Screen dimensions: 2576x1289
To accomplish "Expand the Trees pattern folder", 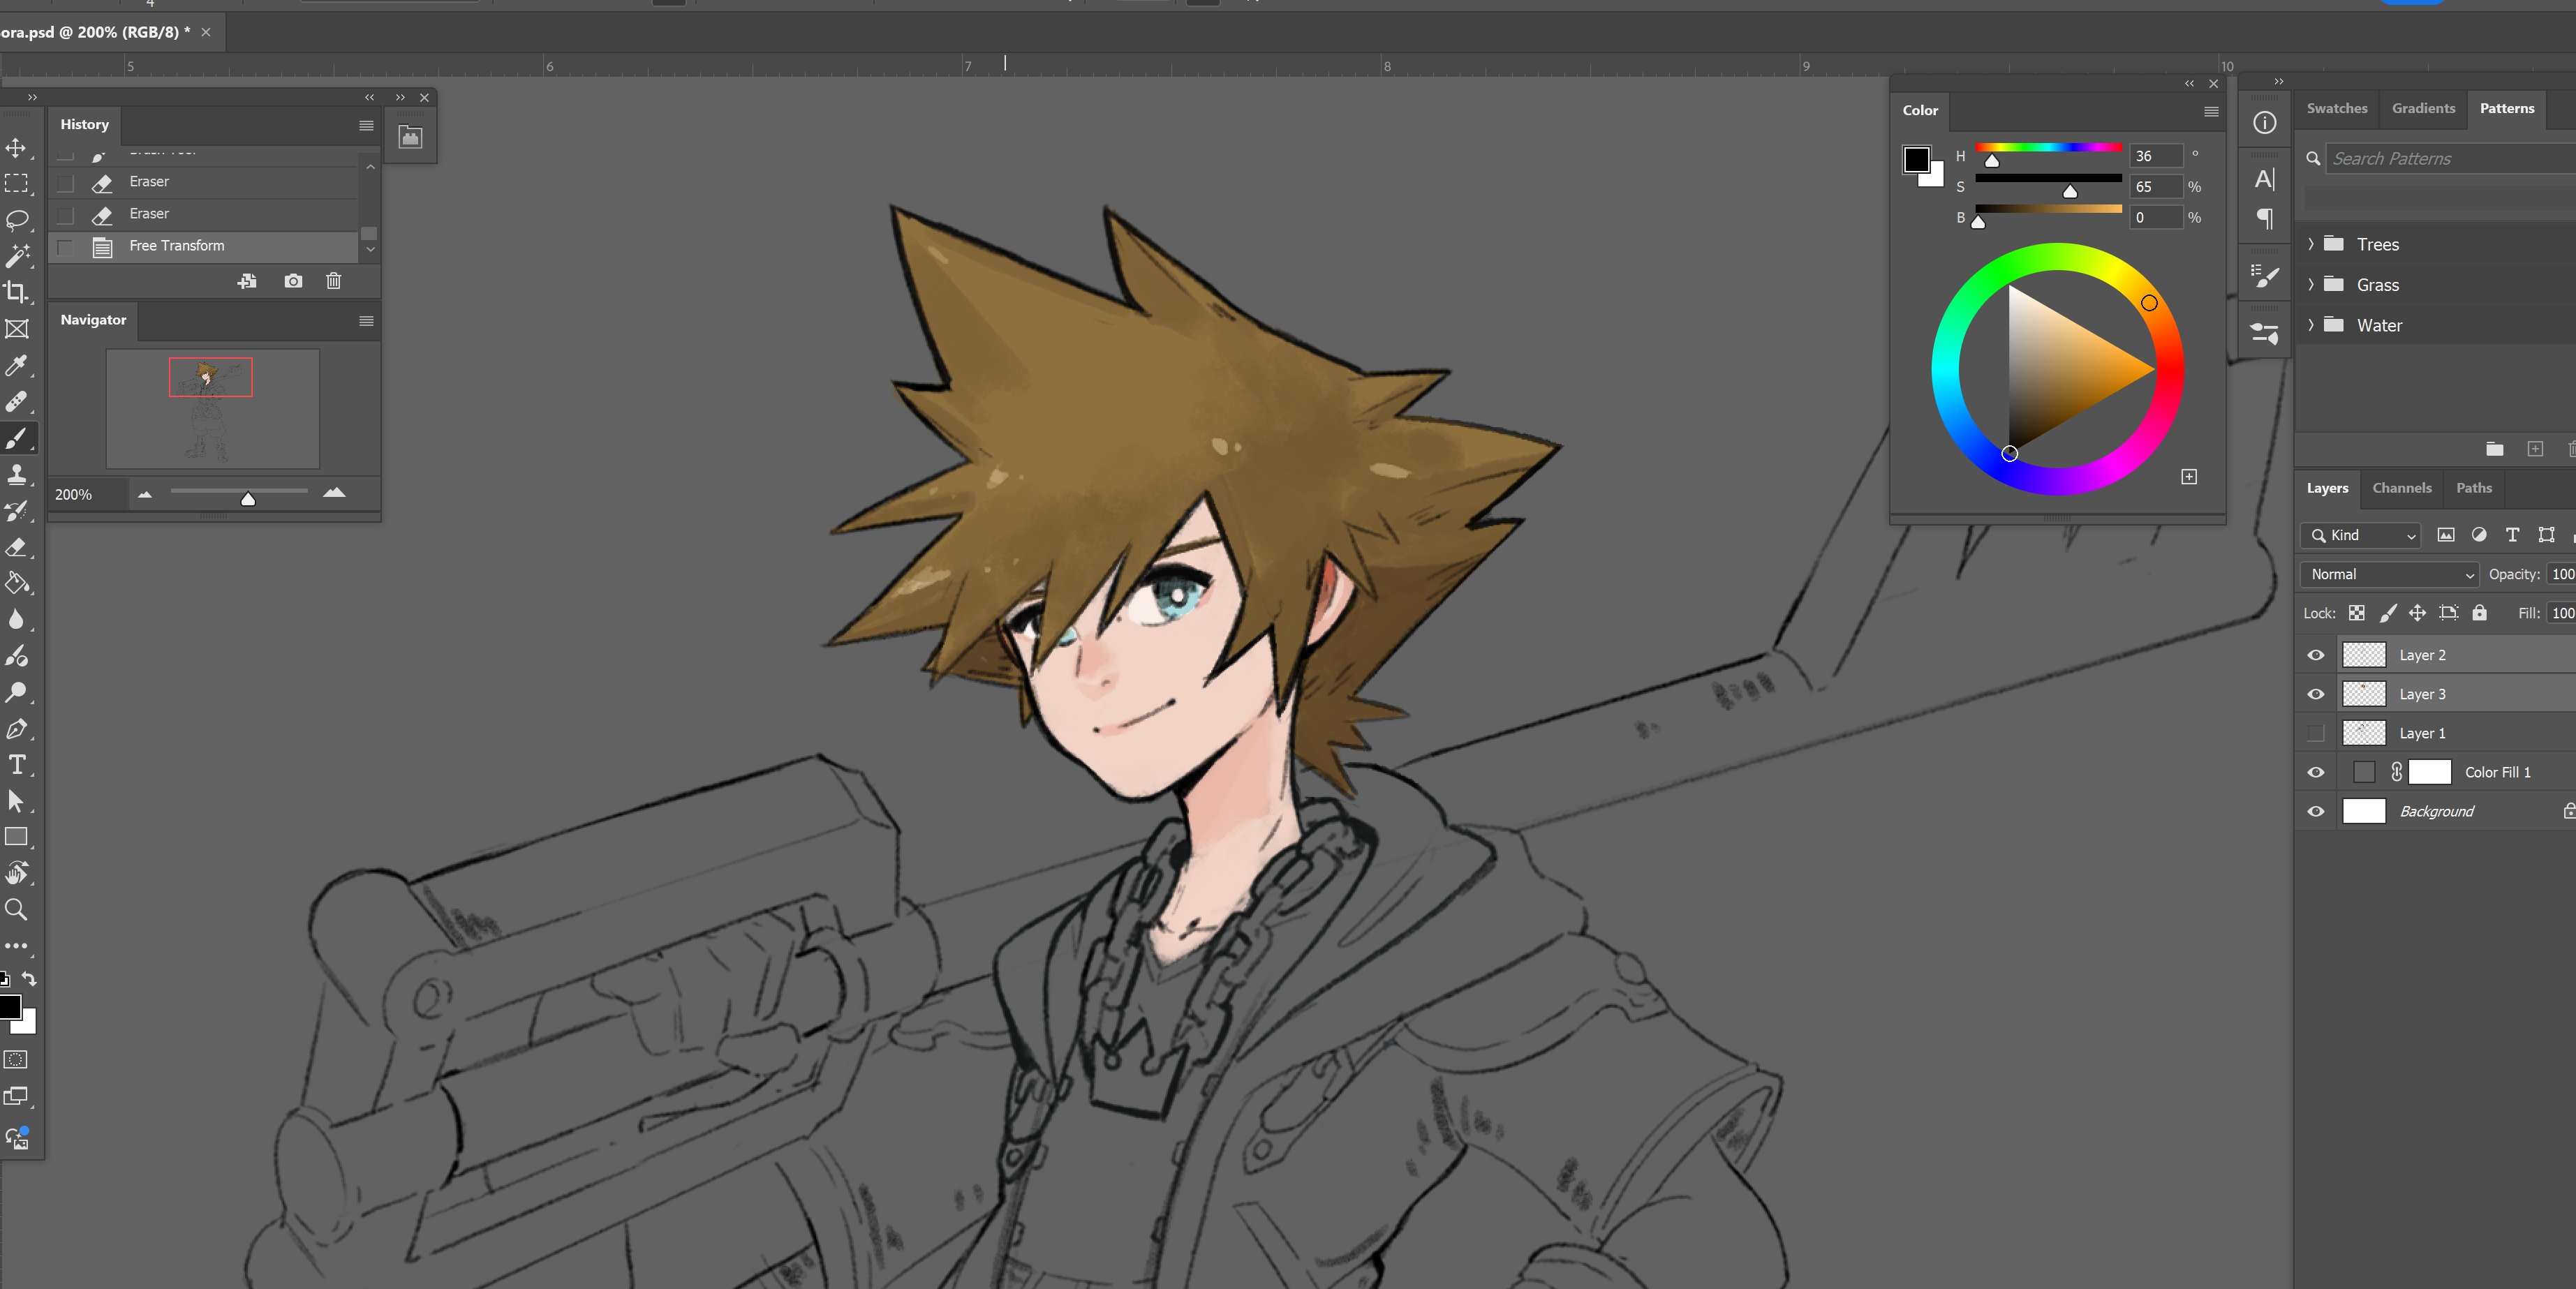I will point(2311,244).
